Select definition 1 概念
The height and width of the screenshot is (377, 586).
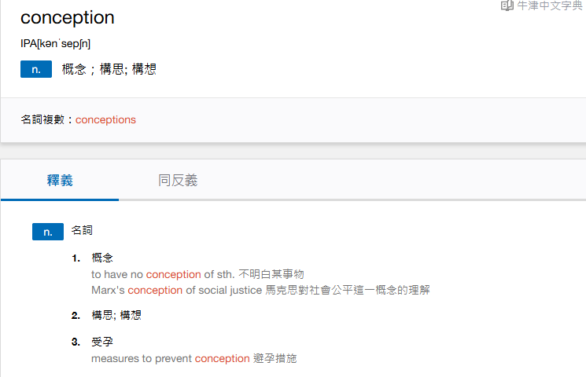click(102, 258)
